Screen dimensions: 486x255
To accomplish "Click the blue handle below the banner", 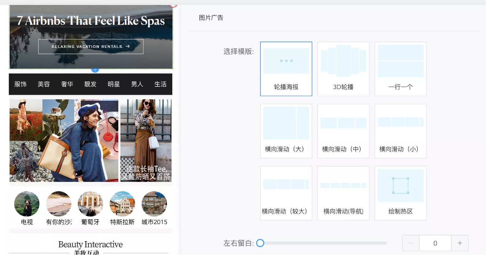I will (x=95, y=70).
